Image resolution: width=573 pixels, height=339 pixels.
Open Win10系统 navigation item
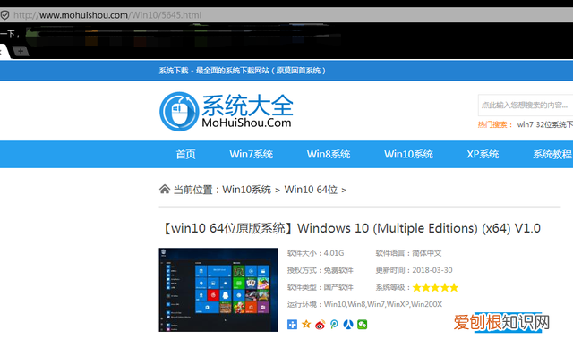click(x=408, y=155)
